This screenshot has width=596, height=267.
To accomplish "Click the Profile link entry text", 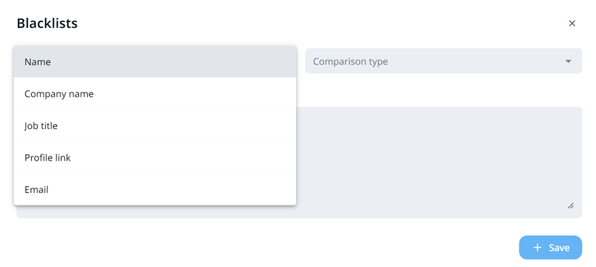I will coord(48,158).
